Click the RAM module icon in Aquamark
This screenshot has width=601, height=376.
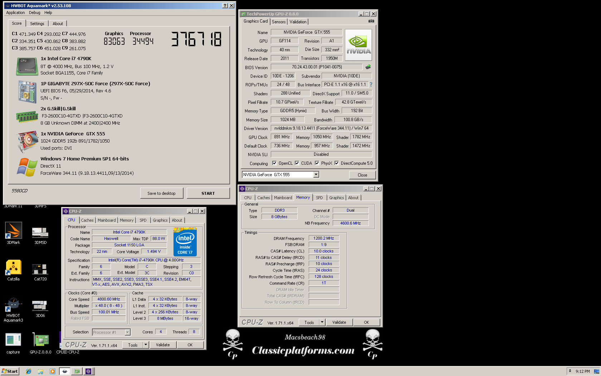pyautogui.click(x=27, y=117)
